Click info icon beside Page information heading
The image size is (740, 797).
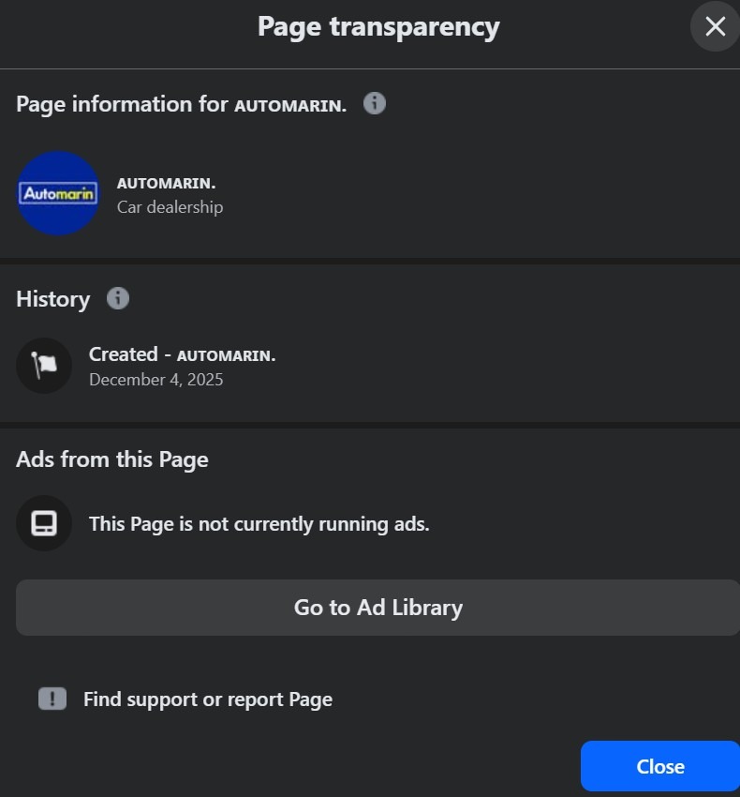click(375, 103)
